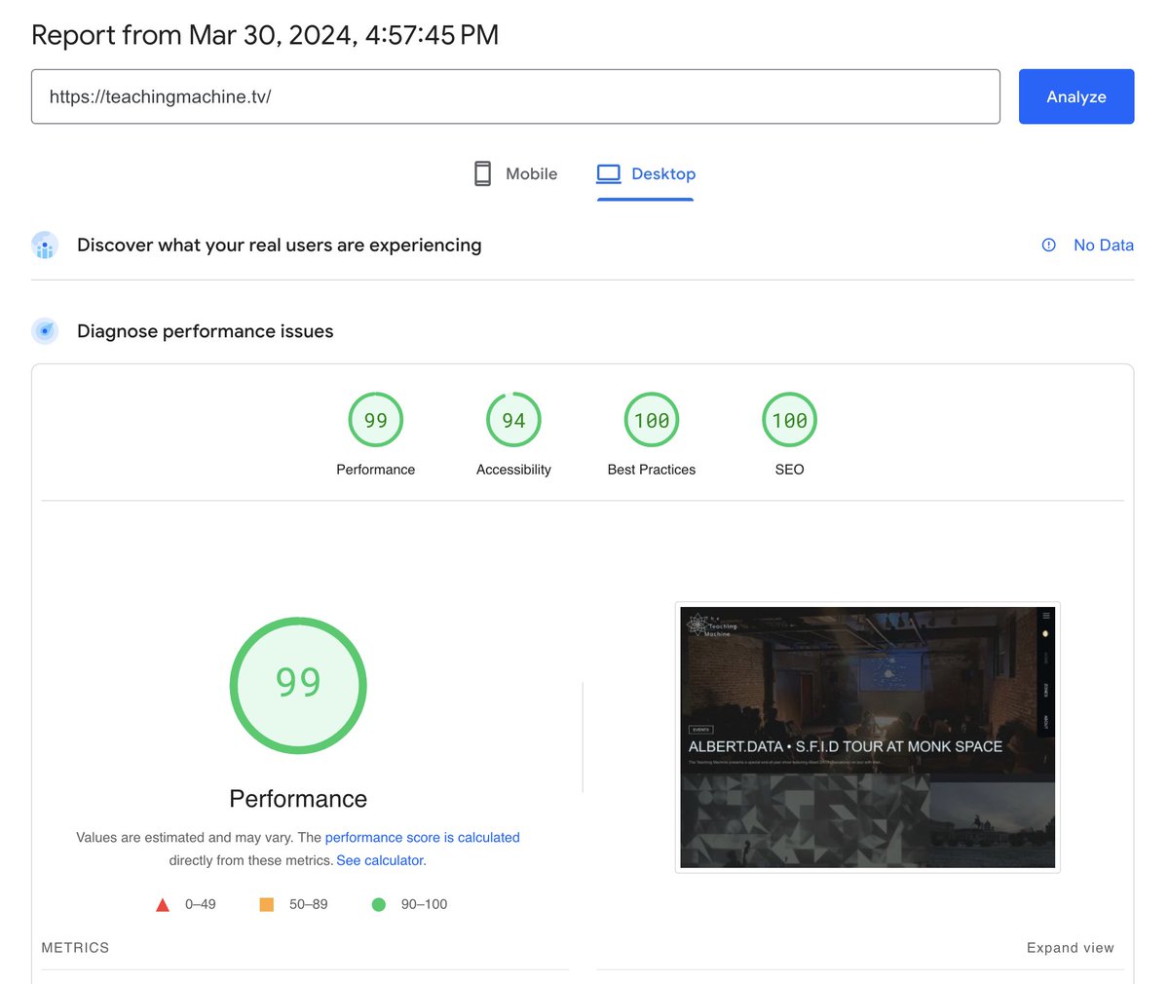The width and height of the screenshot is (1169, 984).
Task: Click the '50–89' legend range text
Action: (308, 905)
